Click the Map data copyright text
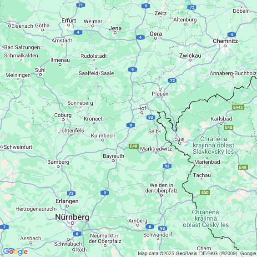Viewport: 257px width, 257px height. pyautogui.click(x=197, y=253)
